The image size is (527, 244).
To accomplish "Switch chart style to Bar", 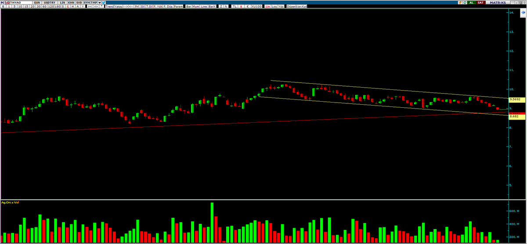I will click(189, 7).
